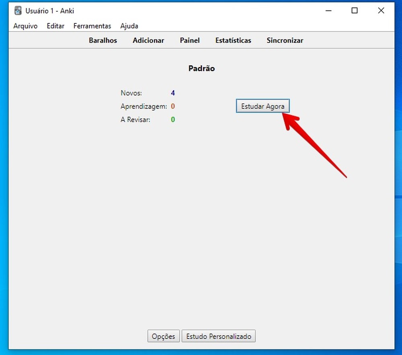
Task: Open the deck Opções
Action: click(163, 336)
